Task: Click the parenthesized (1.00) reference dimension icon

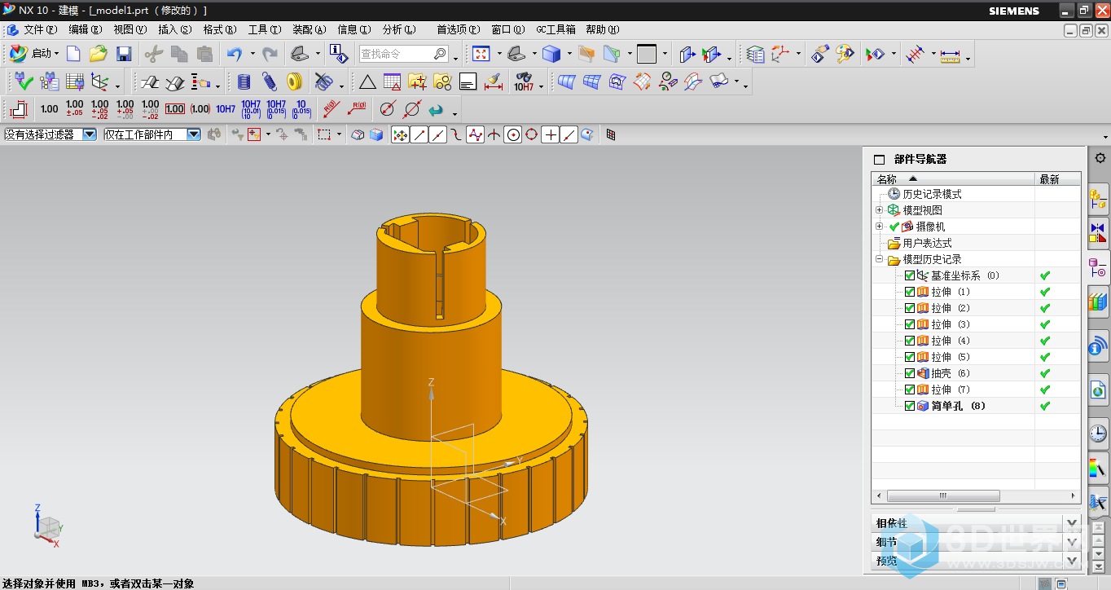Action: pos(200,108)
